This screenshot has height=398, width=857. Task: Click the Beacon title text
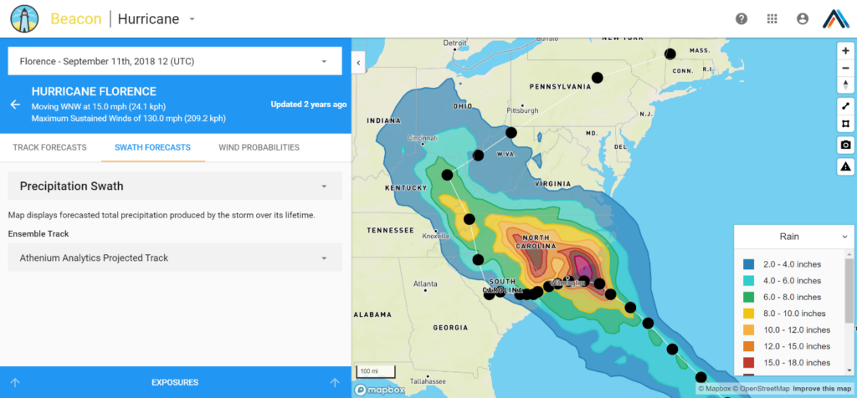pos(76,19)
